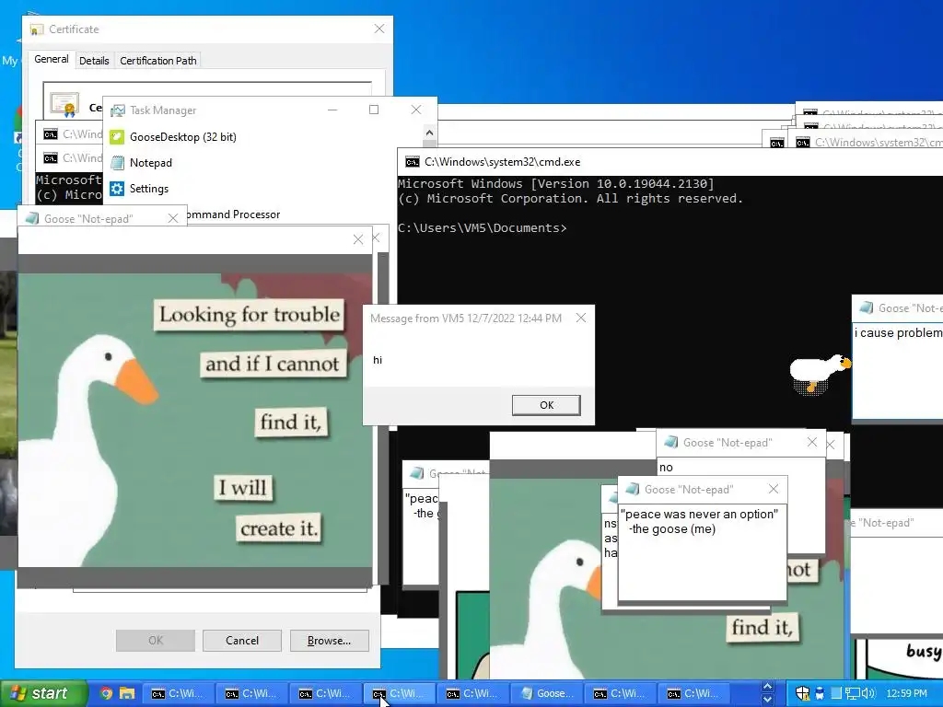The height and width of the screenshot is (707, 943).
Task: Close the "Looking for trouble" goose meme window
Action: 358,240
